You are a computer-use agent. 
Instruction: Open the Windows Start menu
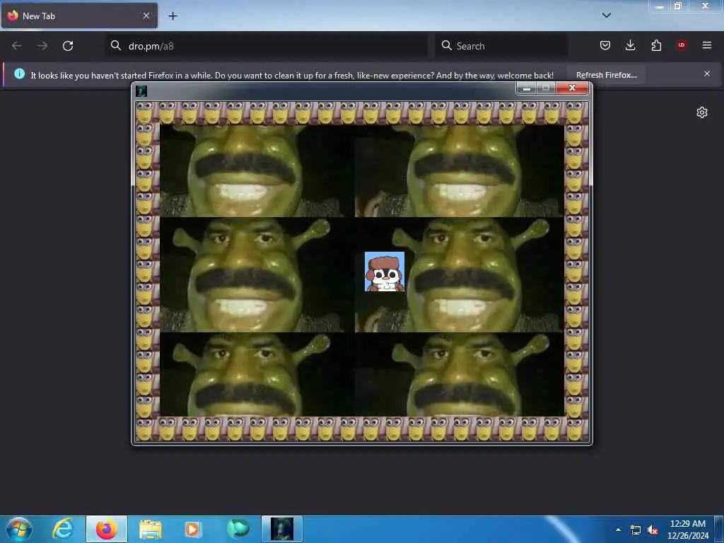[19, 529]
